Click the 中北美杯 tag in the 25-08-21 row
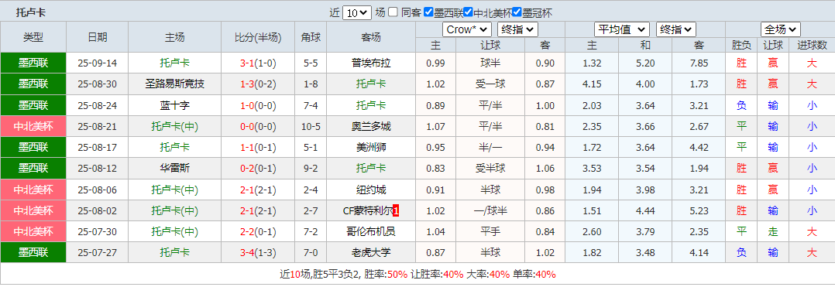This screenshot has width=835, height=287. coord(33,127)
